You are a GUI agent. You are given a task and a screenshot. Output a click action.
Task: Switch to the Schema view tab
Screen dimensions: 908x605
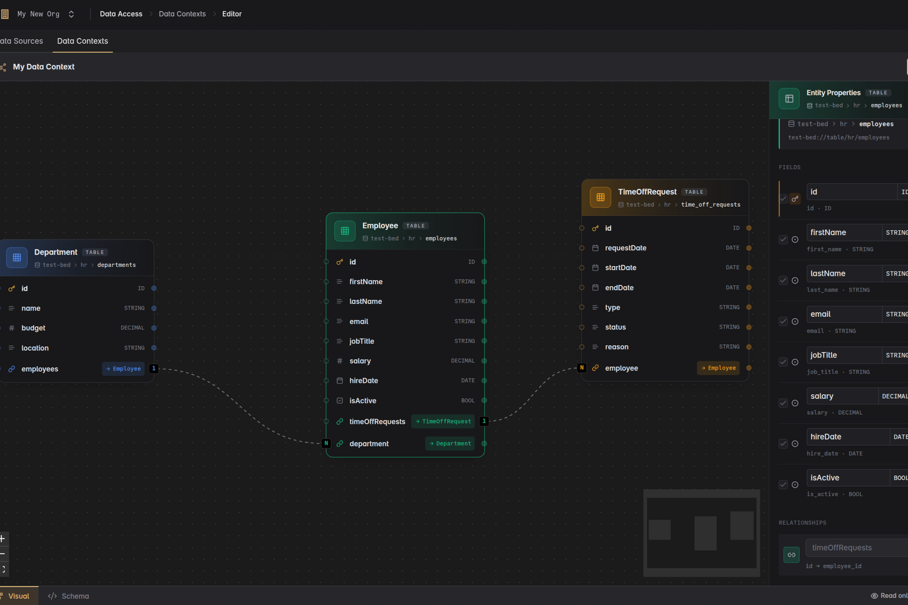pos(68,596)
